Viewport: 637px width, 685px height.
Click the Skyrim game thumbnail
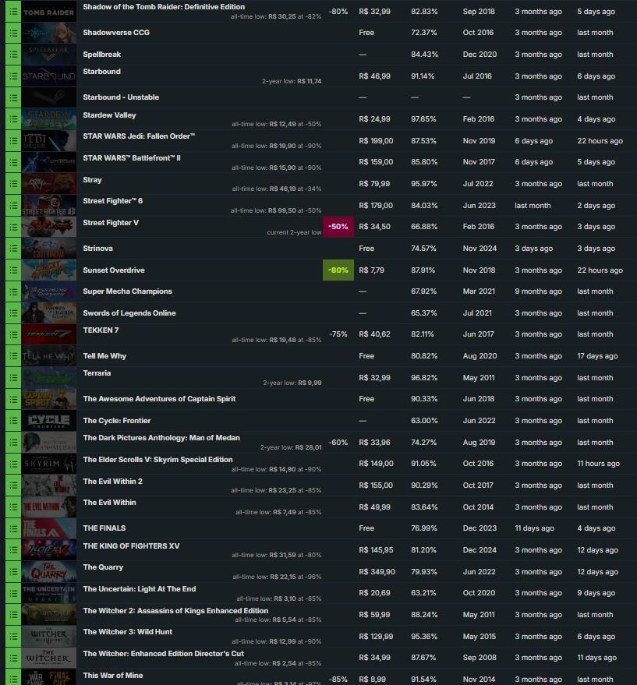pyautogui.click(x=49, y=464)
